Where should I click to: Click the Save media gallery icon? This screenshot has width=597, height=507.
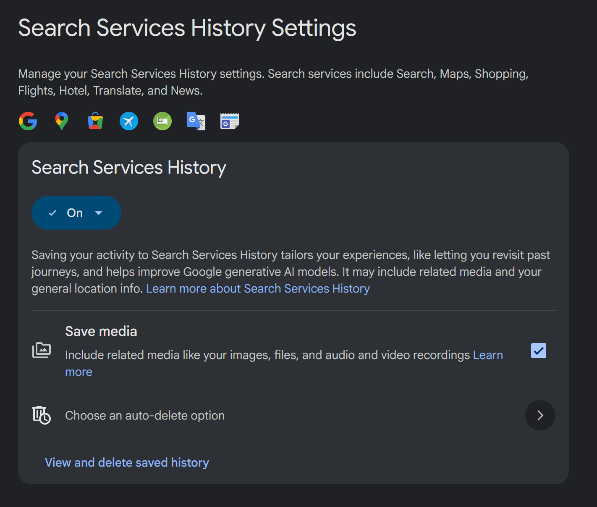tap(42, 350)
